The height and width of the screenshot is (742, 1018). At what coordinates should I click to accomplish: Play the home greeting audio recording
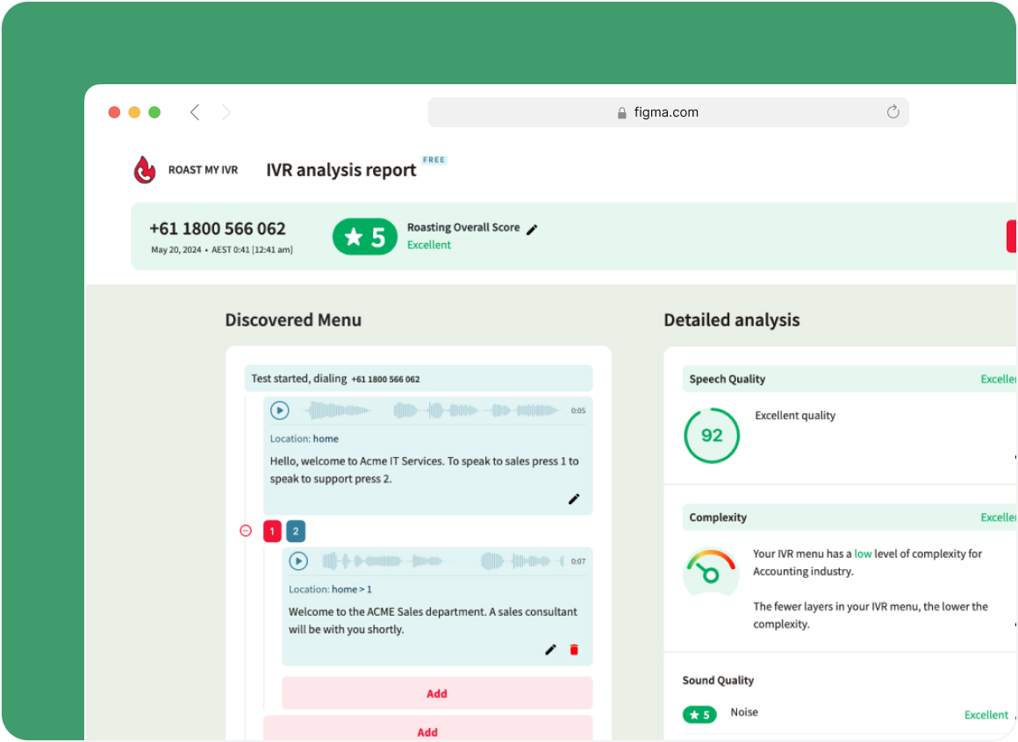pos(281,410)
